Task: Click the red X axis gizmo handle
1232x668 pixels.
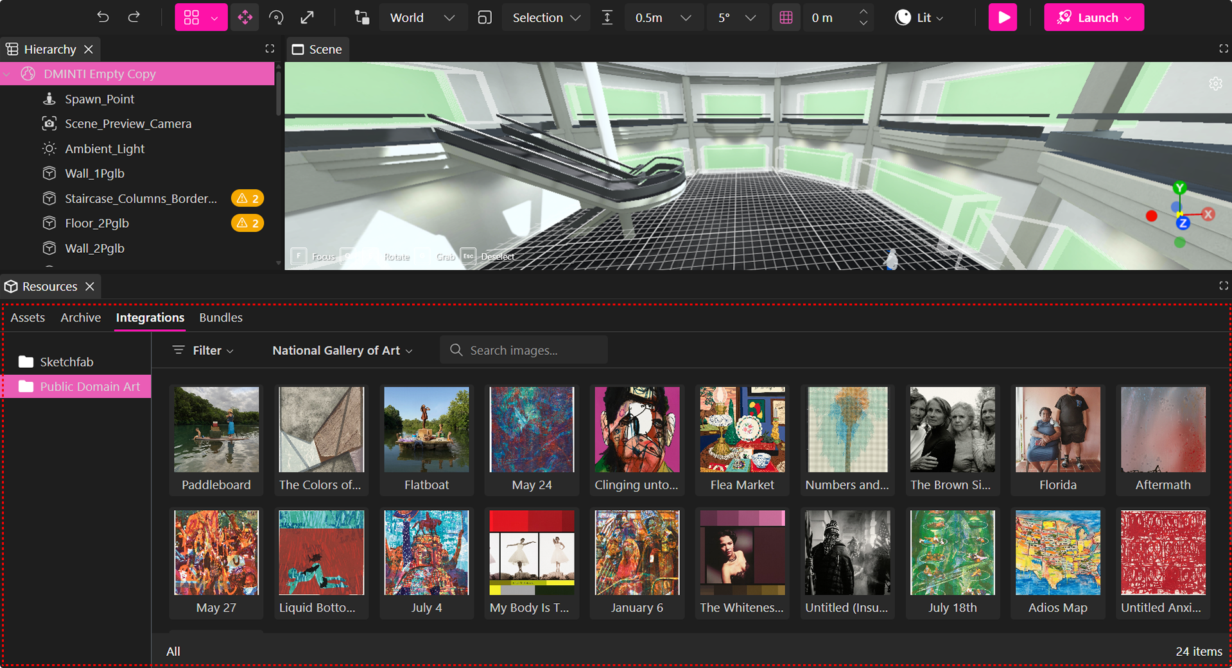Action: tap(1208, 214)
